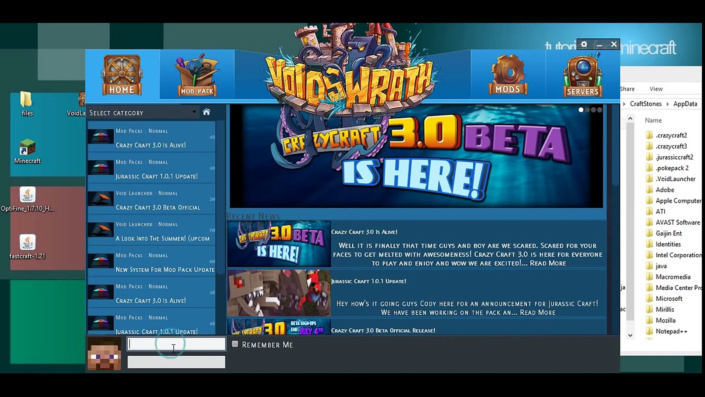The height and width of the screenshot is (397, 705).
Task: Expand the AppData breadcrumb arrow
Action: pyautogui.click(x=667, y=104)
